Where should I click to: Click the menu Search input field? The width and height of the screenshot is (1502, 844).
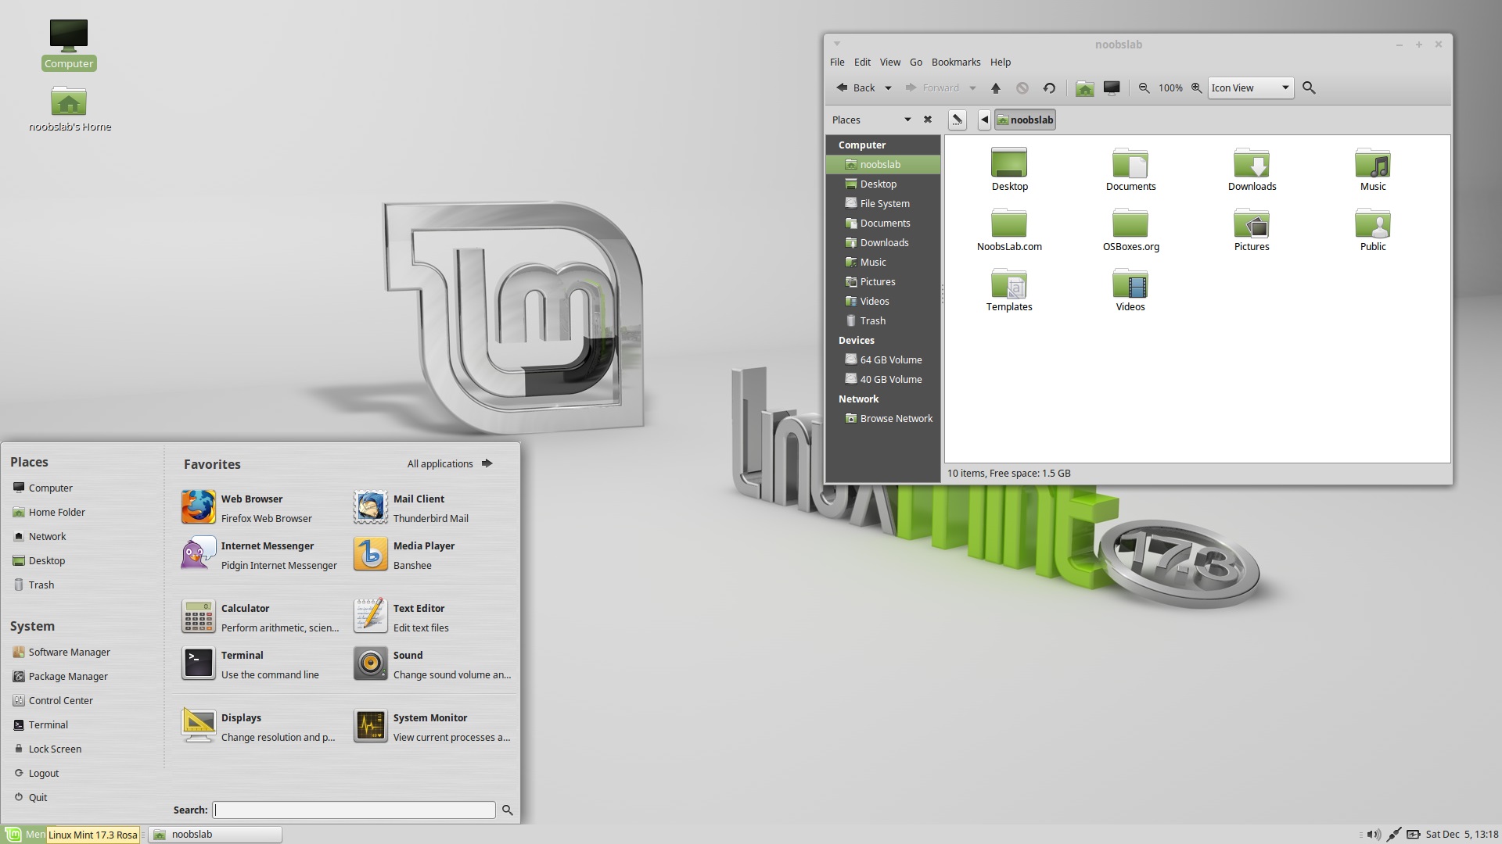pos(354,810)
